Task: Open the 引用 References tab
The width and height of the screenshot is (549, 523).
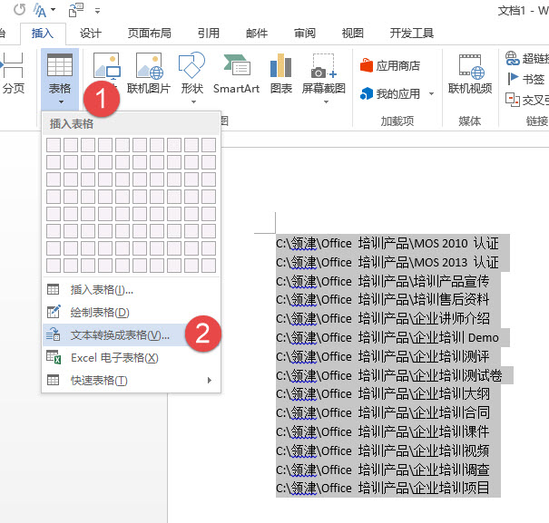Action: tap(209, 34)
